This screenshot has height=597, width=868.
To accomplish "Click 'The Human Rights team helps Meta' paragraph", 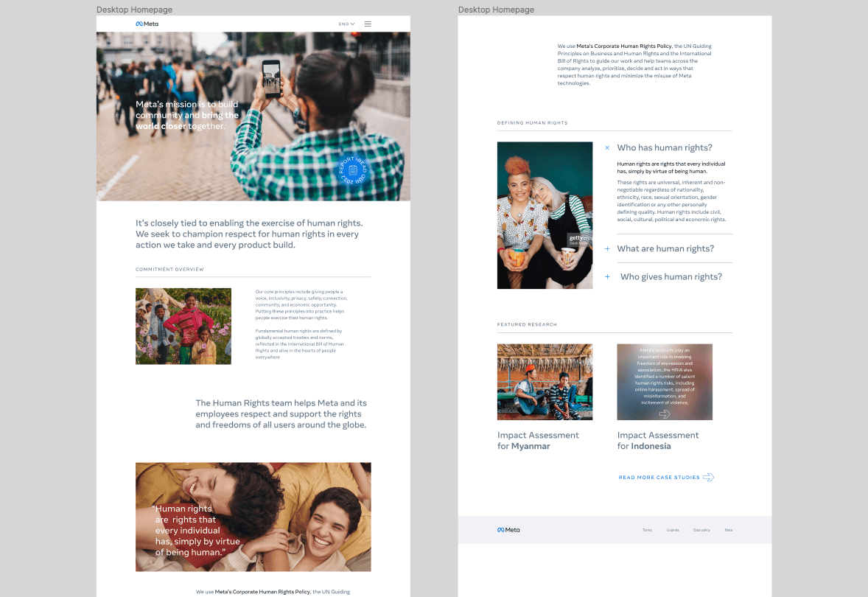I will (281, 413).
